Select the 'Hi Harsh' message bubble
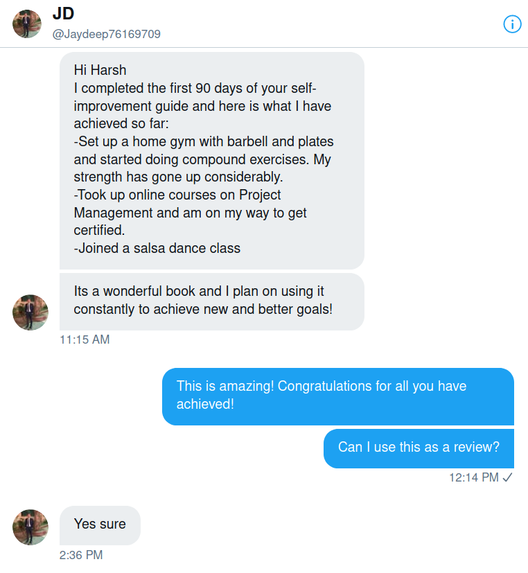Viewport: 528px width, 573px height. [x=211, y=159]
